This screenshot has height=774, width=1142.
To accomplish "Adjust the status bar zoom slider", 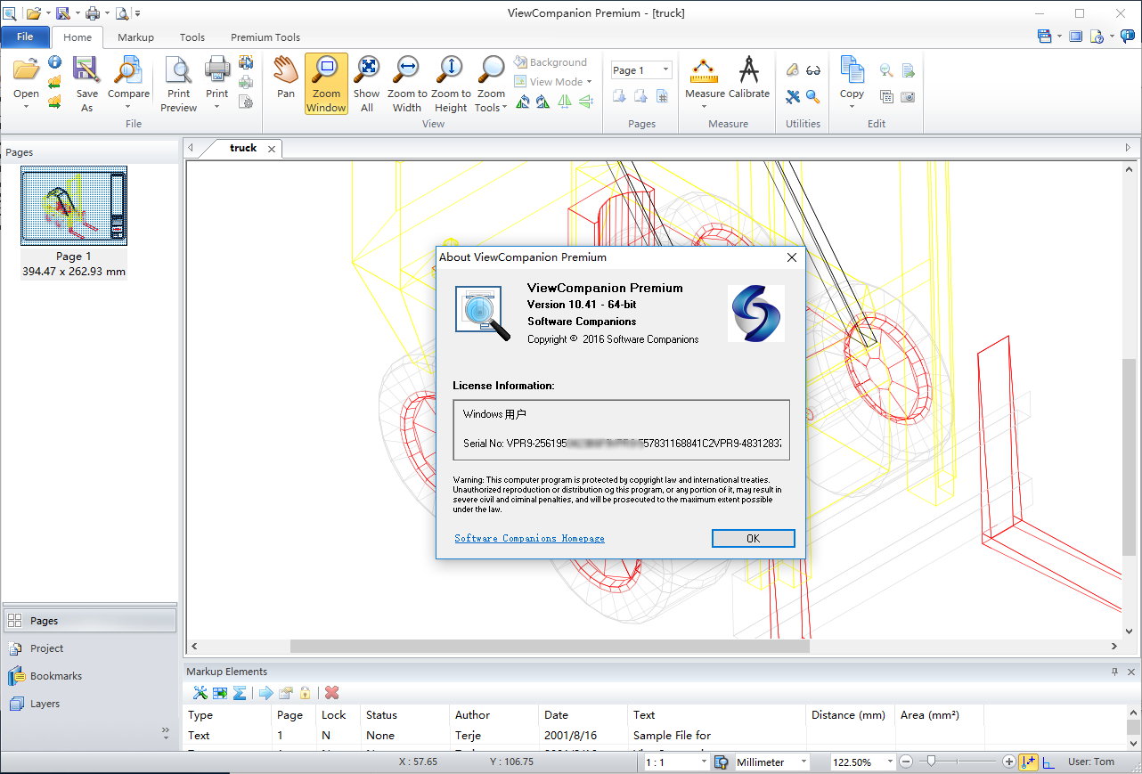I will coord(931,762).
